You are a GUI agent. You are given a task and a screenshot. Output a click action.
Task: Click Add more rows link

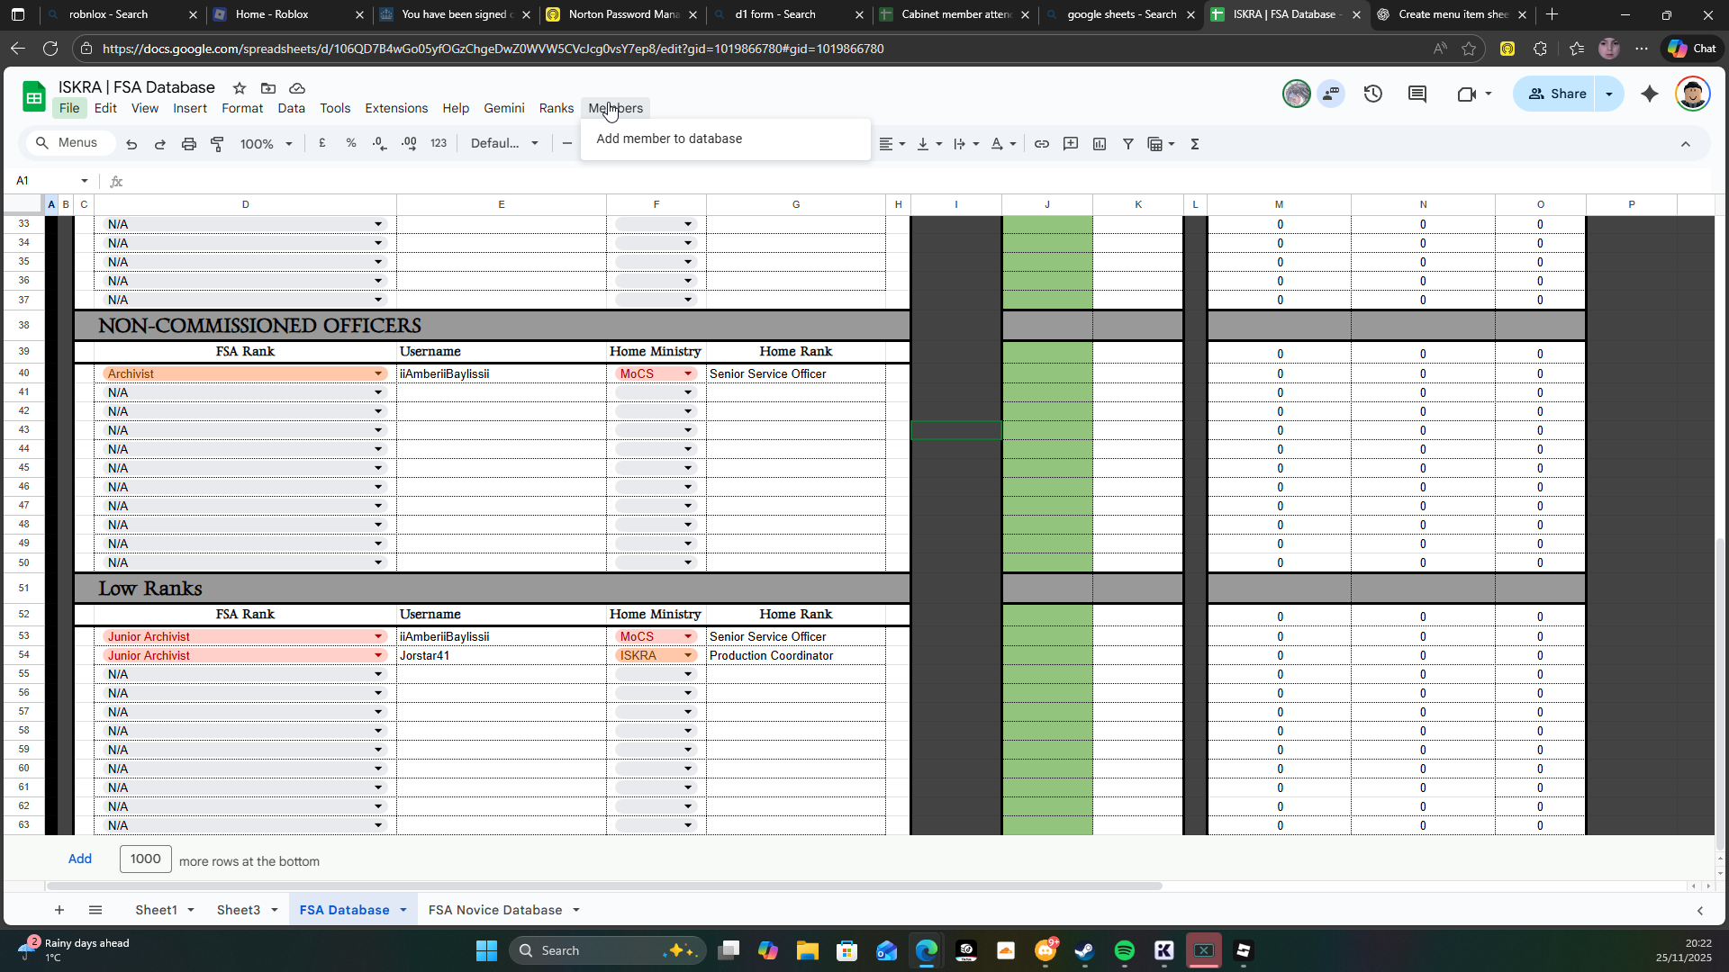[x=79, y=859]
